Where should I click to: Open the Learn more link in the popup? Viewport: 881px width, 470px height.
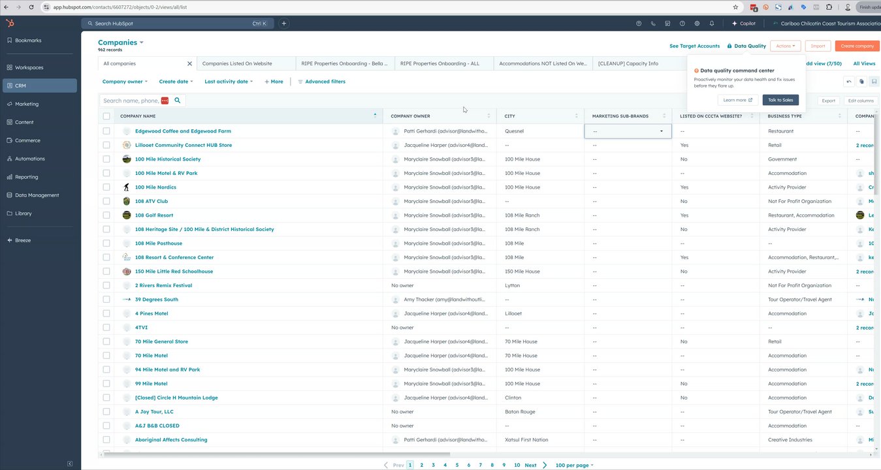click(738, 100)
